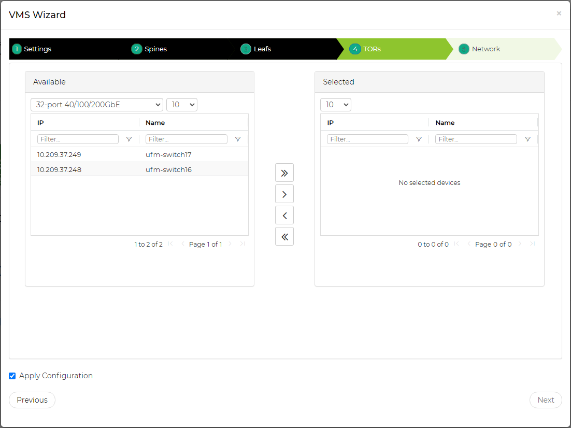Open filter options for Available Name column

click(238, 139)
